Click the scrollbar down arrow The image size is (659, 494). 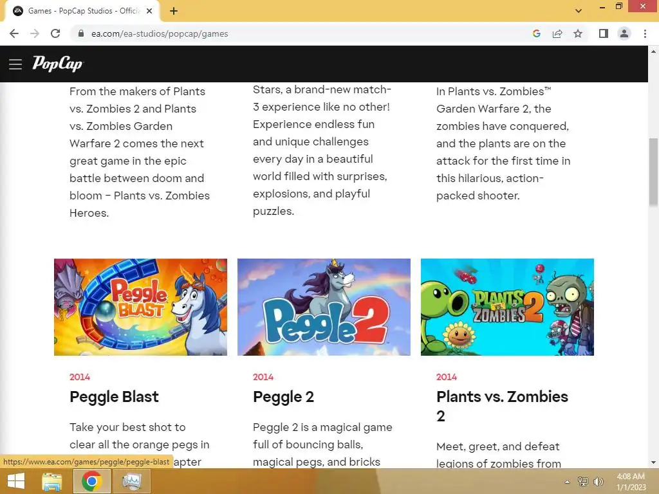653,462
